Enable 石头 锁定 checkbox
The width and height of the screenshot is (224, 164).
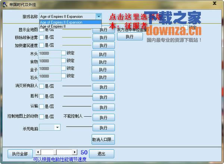click(x=63, y=76)
